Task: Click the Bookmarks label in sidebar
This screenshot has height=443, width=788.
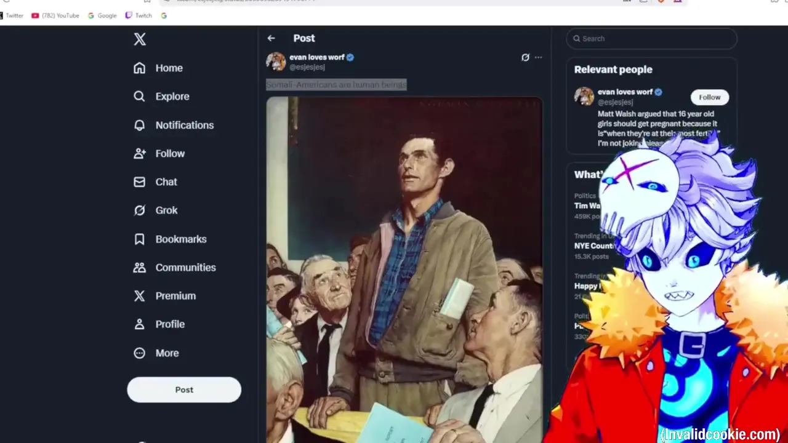Action: point(181,239)
